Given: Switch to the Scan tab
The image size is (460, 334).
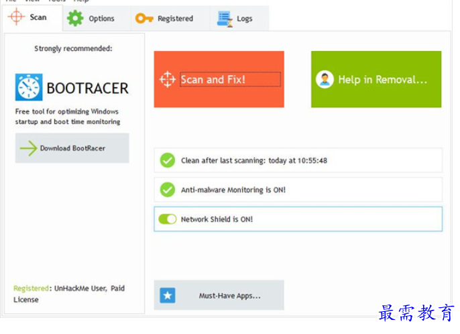Looking at the screenshot, I should point(32,17).
